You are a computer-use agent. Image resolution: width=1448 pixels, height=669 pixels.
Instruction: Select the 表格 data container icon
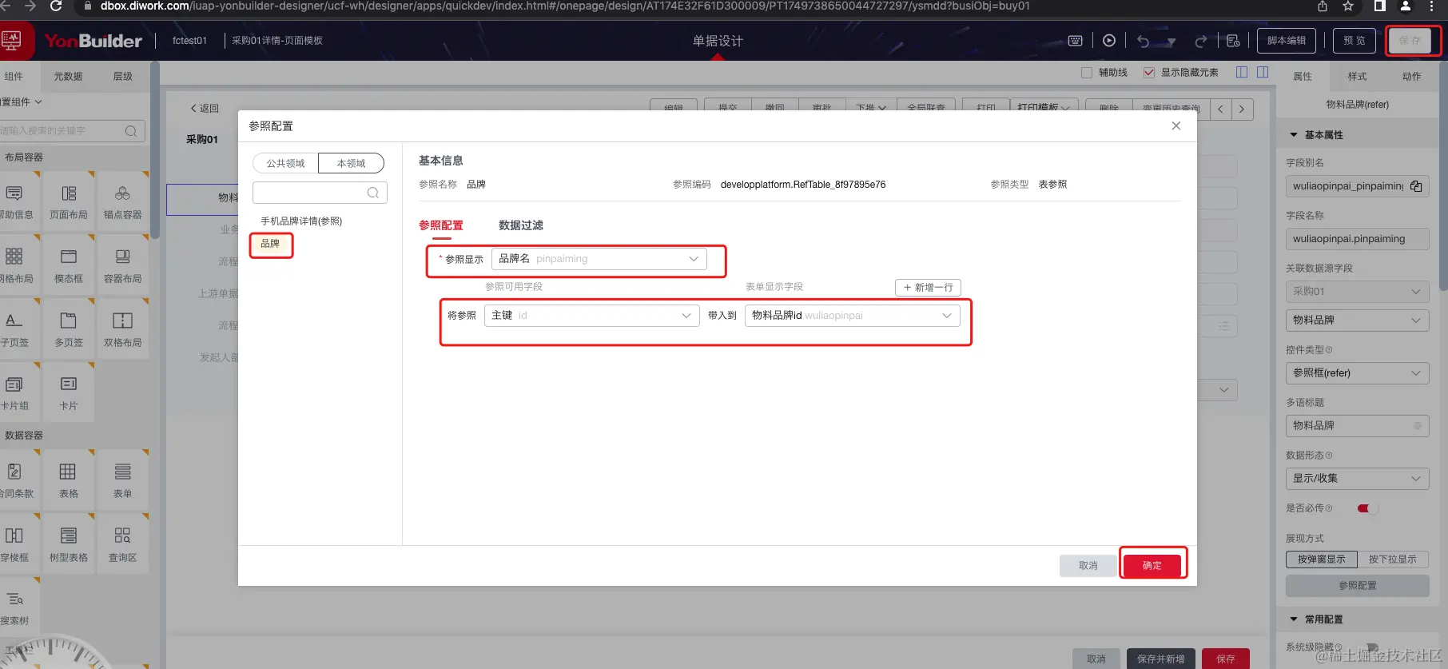[68, 472]
